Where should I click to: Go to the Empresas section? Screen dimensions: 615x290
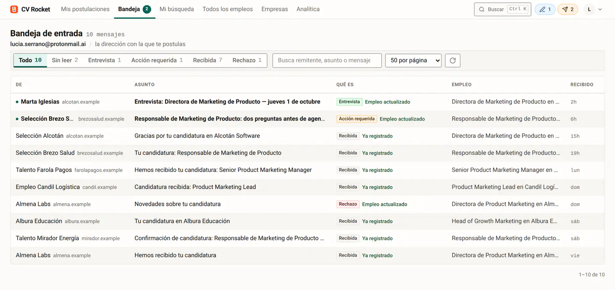click(x=275, y=9)
